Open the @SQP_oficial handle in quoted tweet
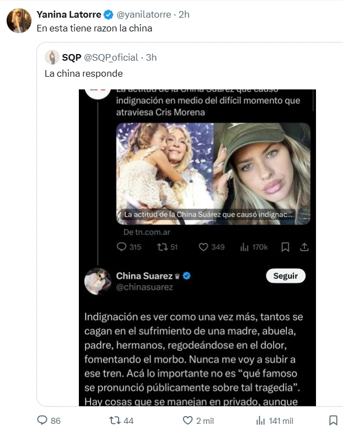The image size is (343, 431). [111, 57]
